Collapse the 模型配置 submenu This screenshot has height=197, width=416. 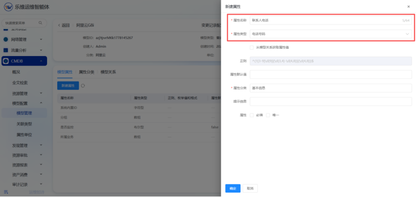click(41, 103)
